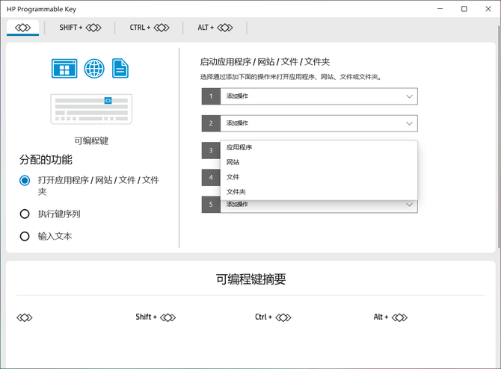This screenshot has width=501, height=369.
Task: Click the chevron arrow in row 5
Action: pyautogui.click(x=409, y=205)
